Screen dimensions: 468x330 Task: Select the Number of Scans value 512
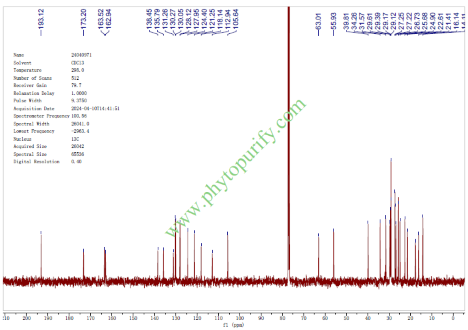pyautogui.click(x=75, y=78)
